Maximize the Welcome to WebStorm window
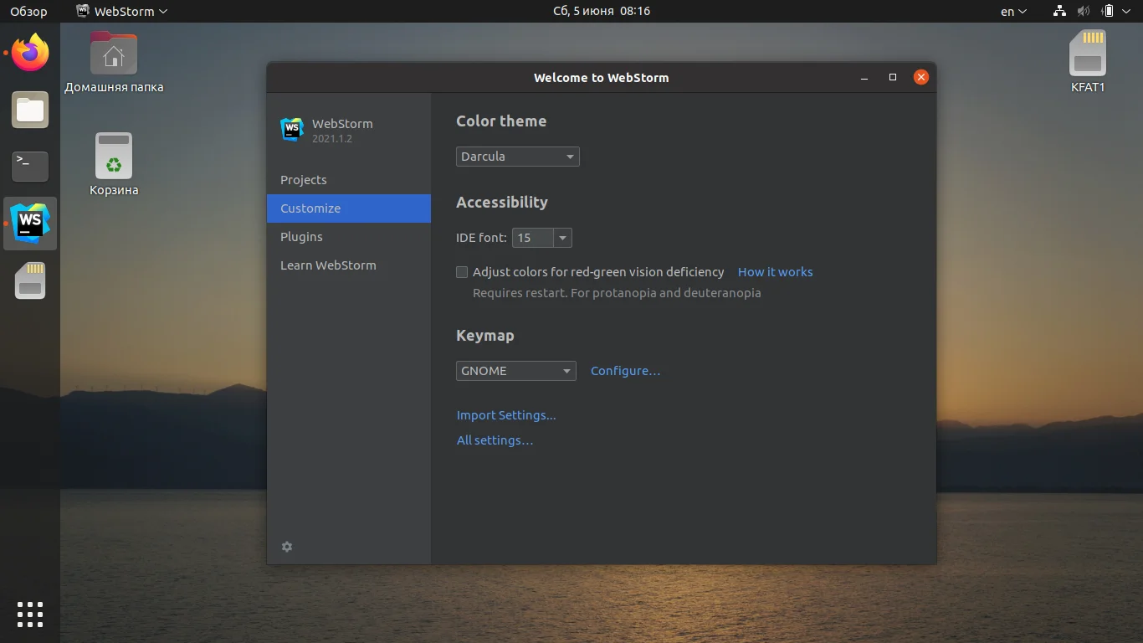This screenshot has height=643, width=1143. (893, 77)
